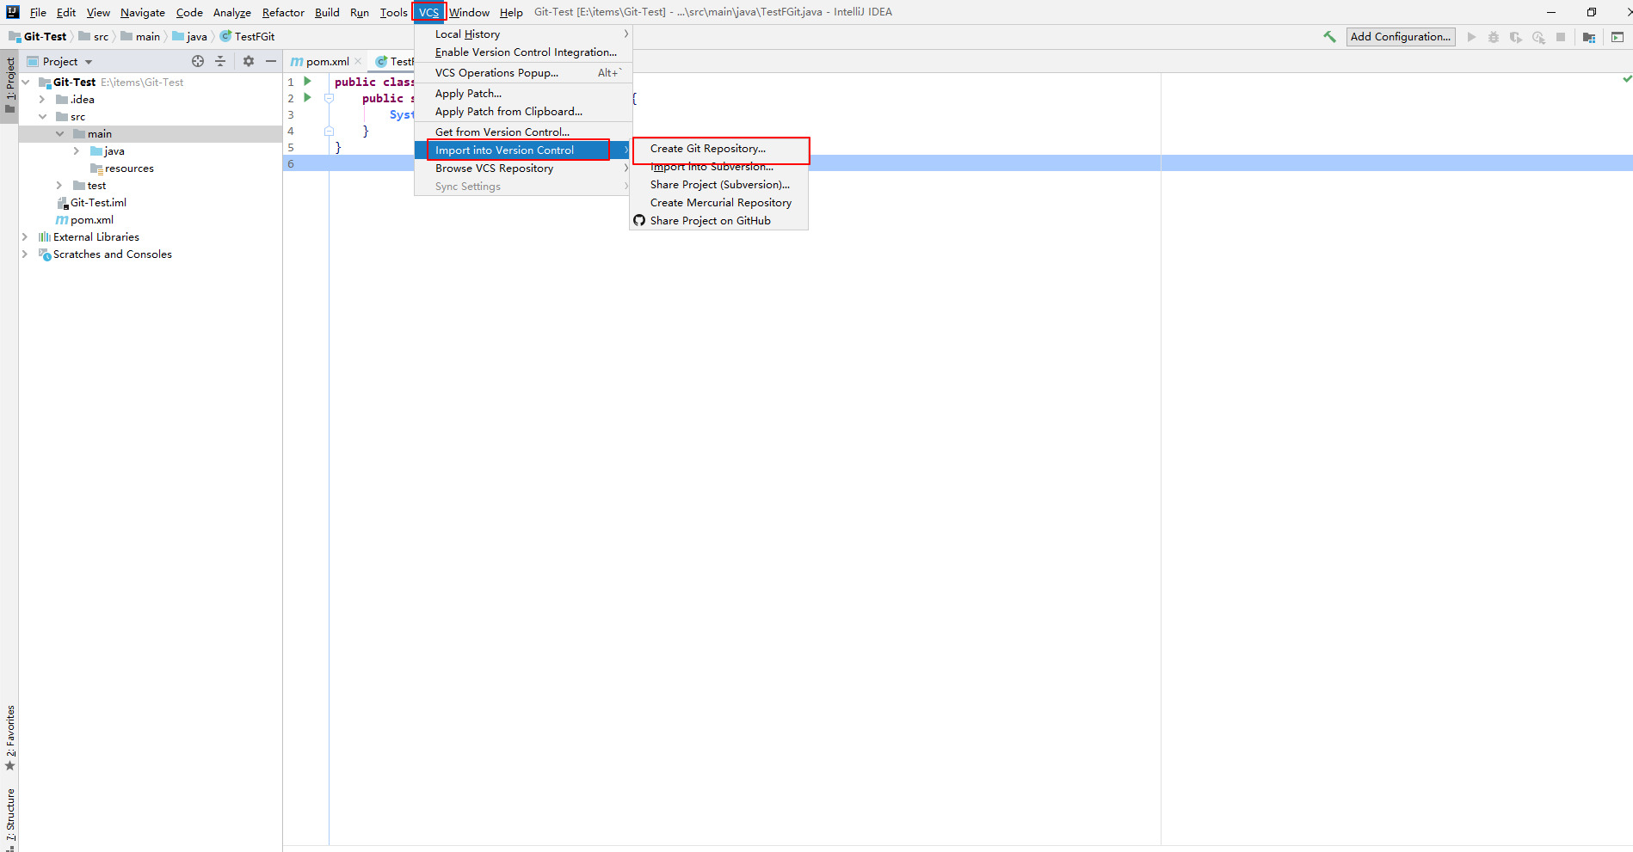The image size is (1633, 852).
Task: Click the Profiler run icon
Action: tap(1538, 37)
